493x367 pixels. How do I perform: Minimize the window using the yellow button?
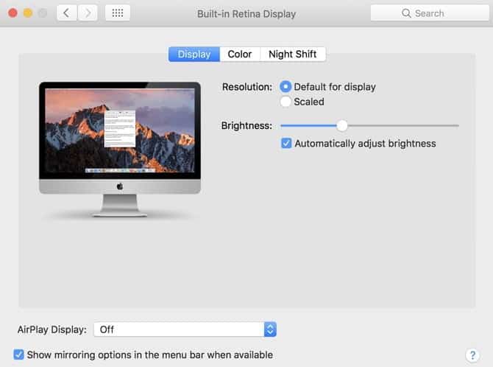click(27, 13)
